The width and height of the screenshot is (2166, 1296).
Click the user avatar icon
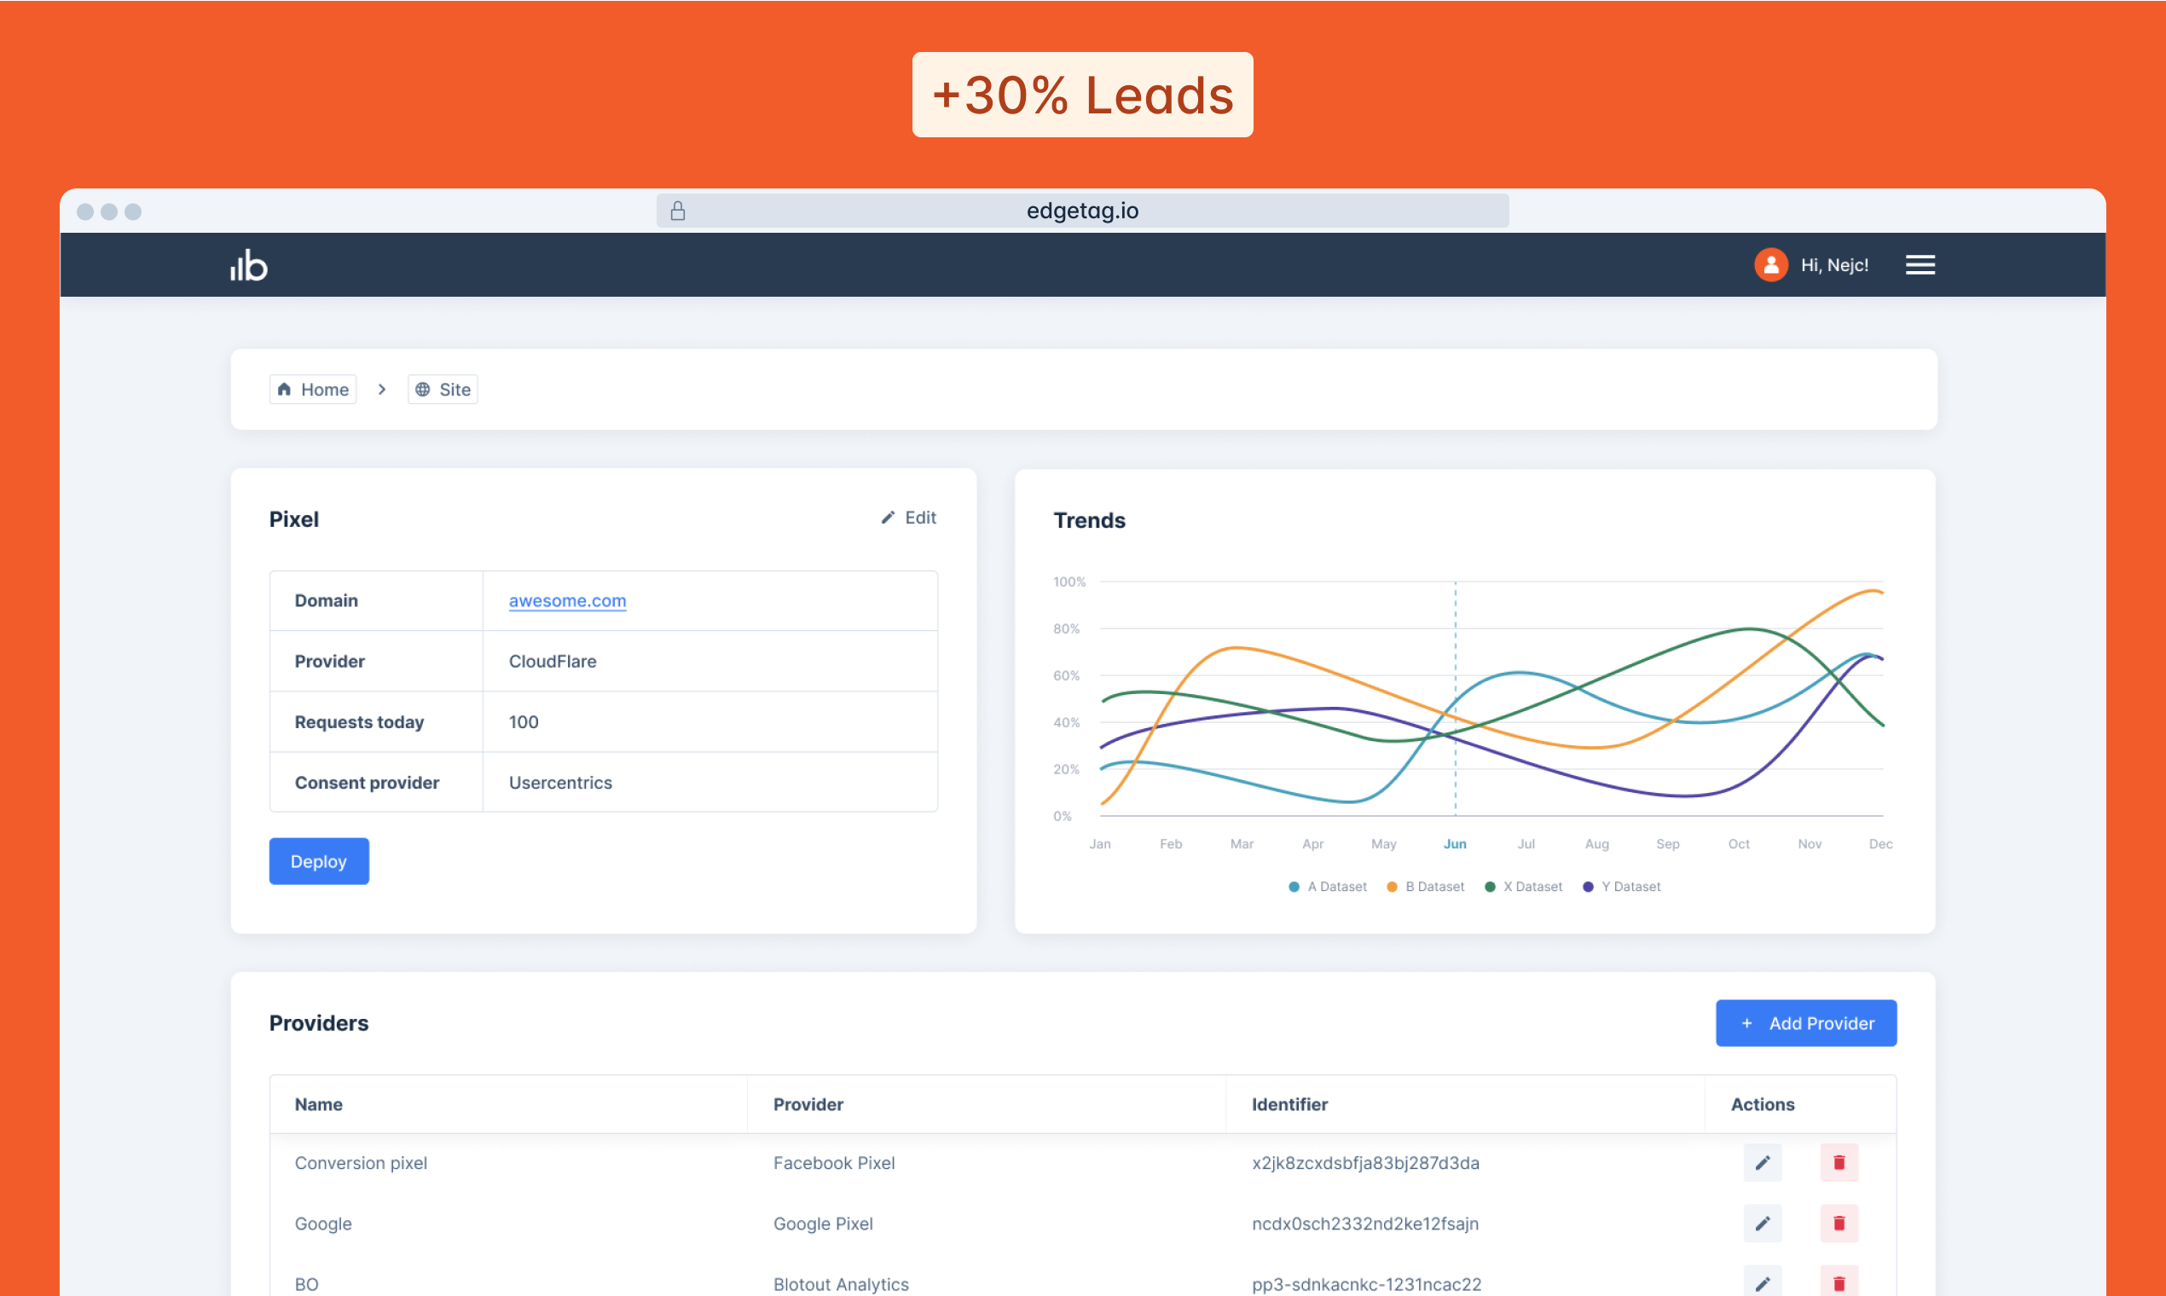pyautogui.click(x=1770, y=264)
